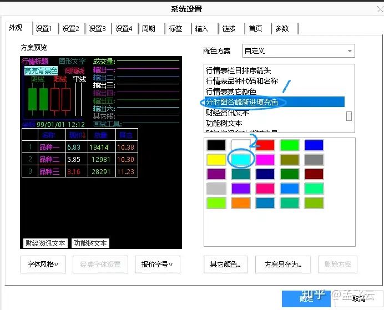
Task: Choose the orange color swatch
Action: click(241, 203)
